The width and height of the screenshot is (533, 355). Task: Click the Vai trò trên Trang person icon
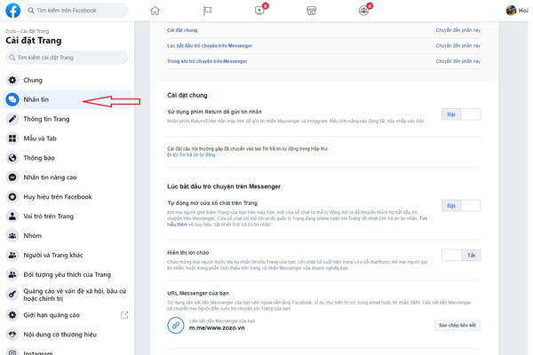[12, 216]
